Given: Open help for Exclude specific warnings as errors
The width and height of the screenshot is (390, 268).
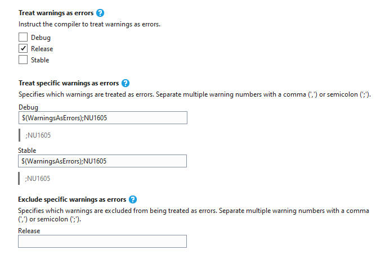Looking at the screenshot, I should (133, 199).
